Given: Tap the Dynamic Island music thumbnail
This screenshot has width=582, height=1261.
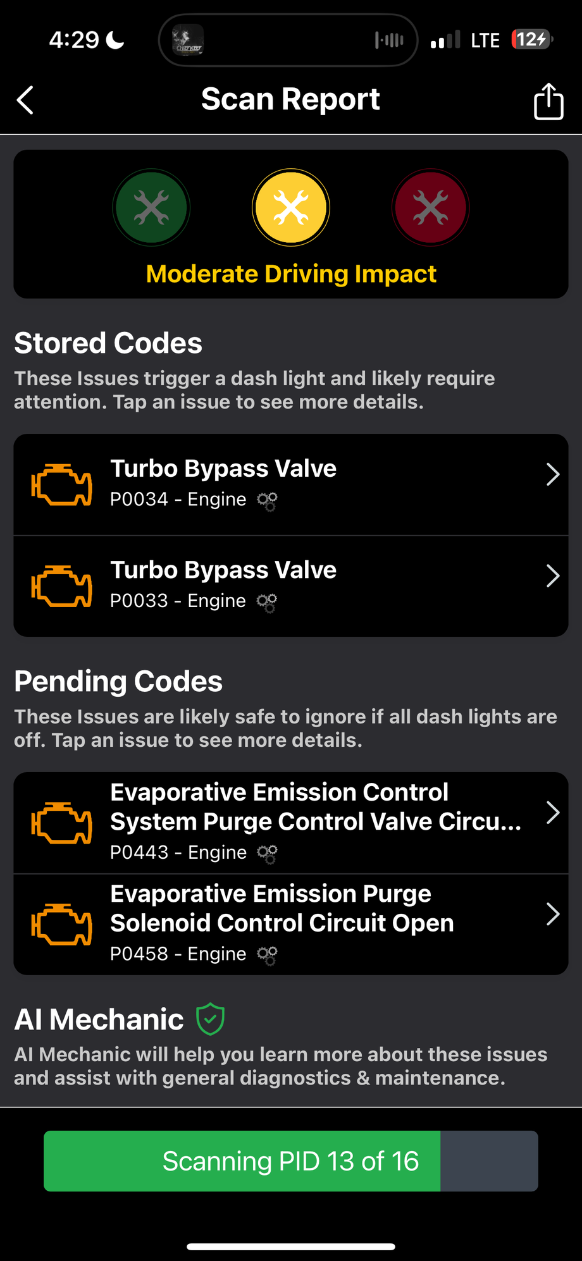Looking at the screenshot, I should click(x=189, y=40).
